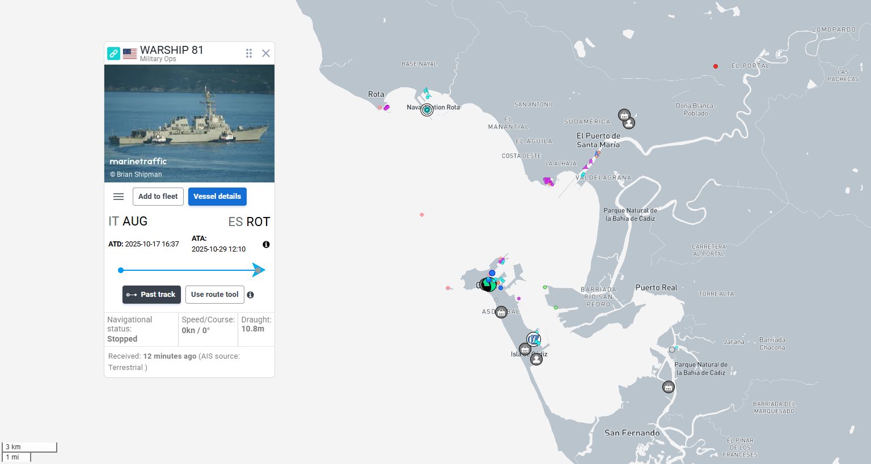Click the port basket icon near Asdrubal

(501, 312)
